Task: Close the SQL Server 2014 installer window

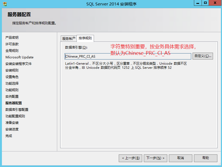Action: coord(215,3)
